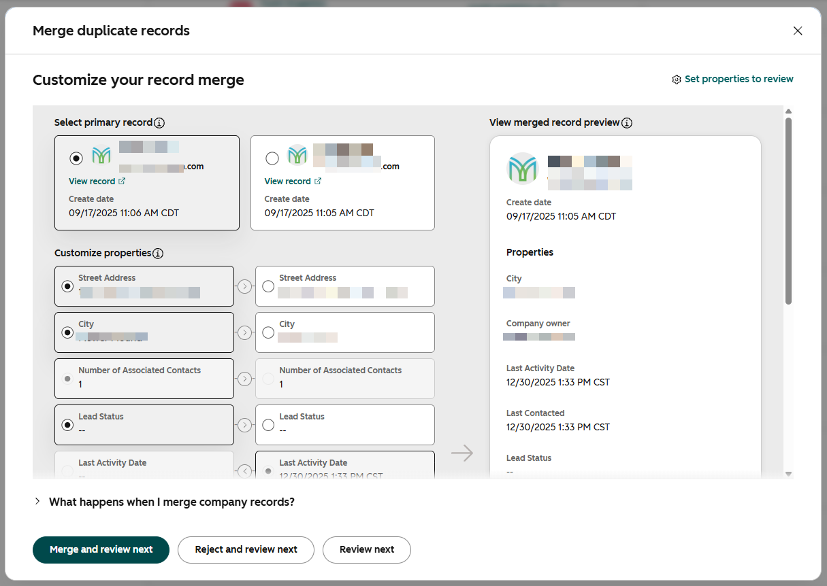Click left-pointing arrow between Last Activity Date options
This screenshot has height=586, width=827.
coord(244,470)
